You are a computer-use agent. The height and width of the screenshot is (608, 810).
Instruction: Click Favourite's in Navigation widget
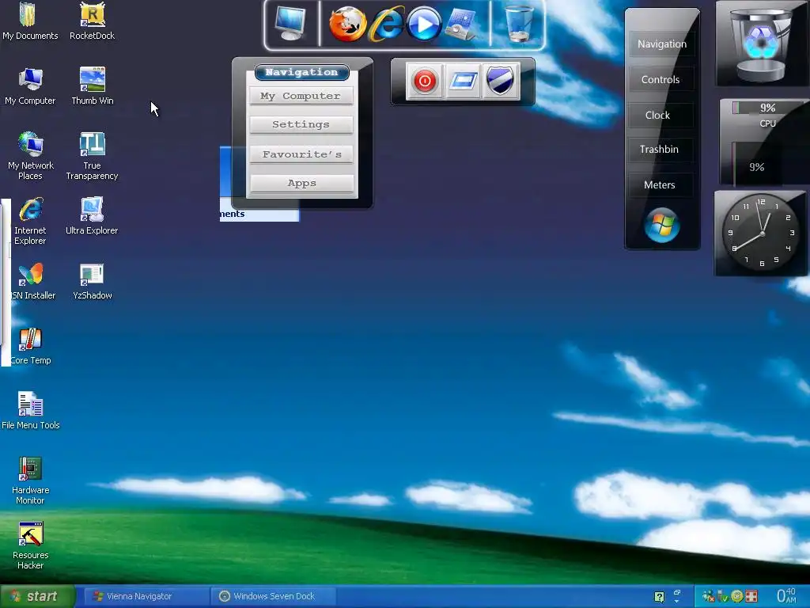301,154
